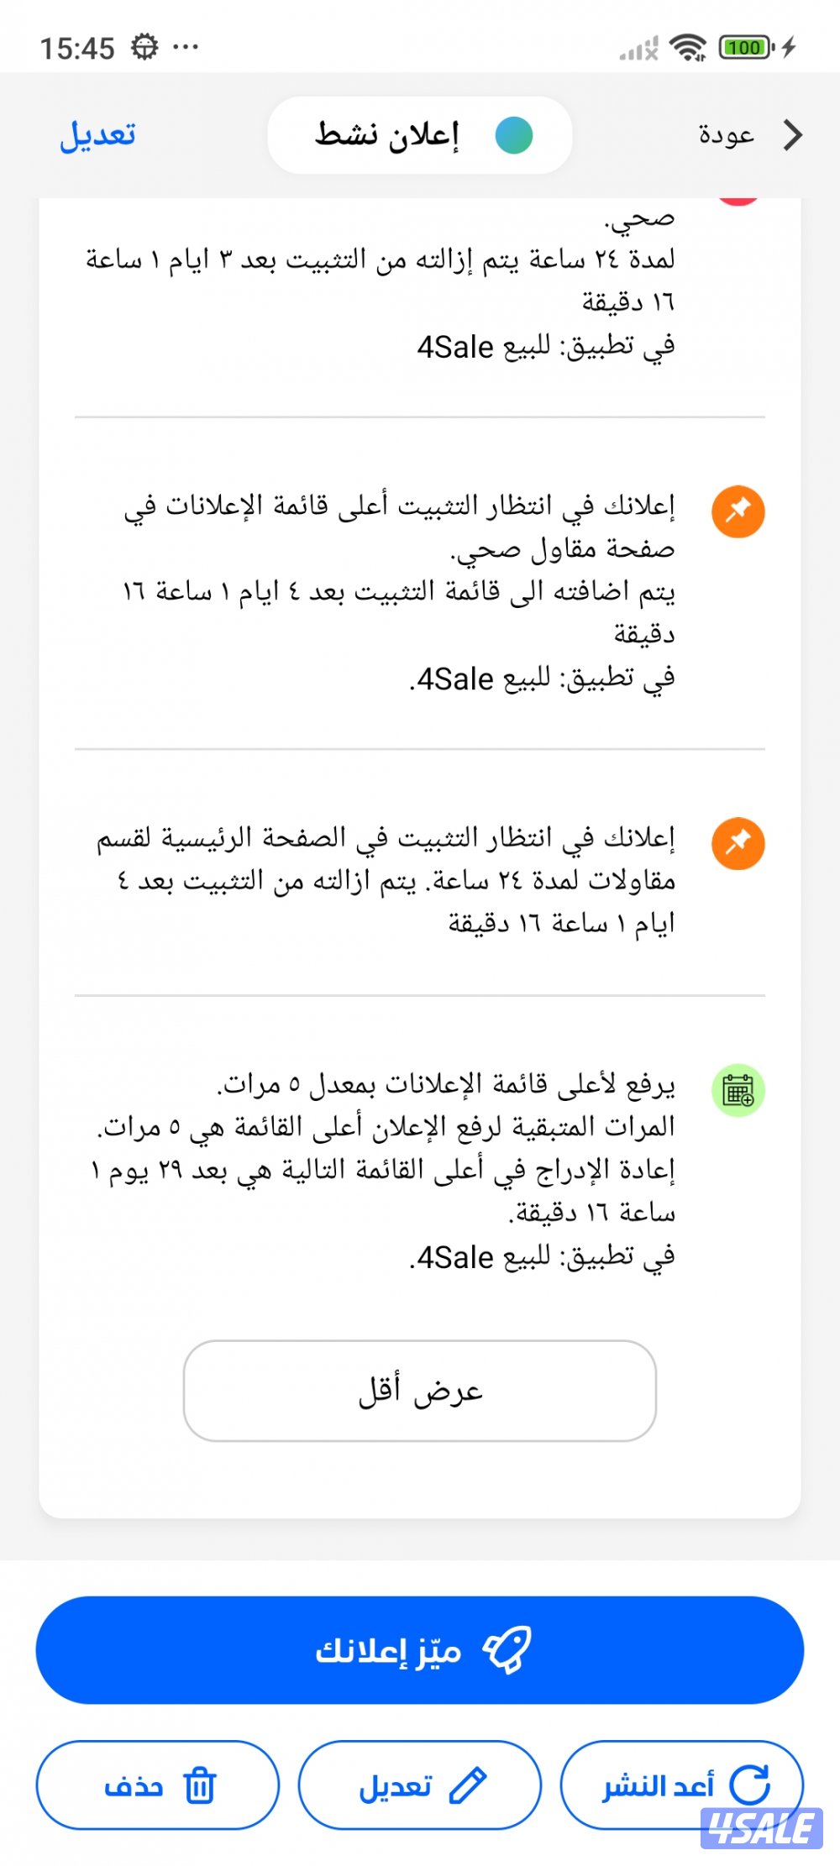Open the تعديل link in header
The height and width of the screenshot is (1866, 840).
click(x=97, y=135)
